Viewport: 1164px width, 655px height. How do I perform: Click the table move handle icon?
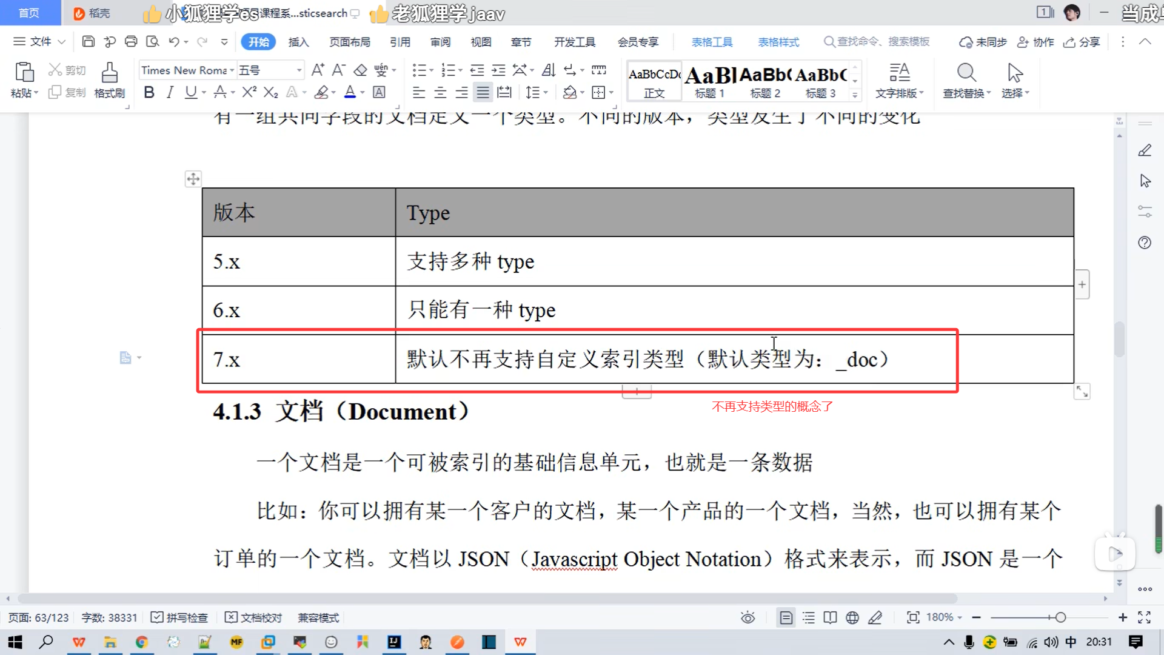(x=193, y=179)
